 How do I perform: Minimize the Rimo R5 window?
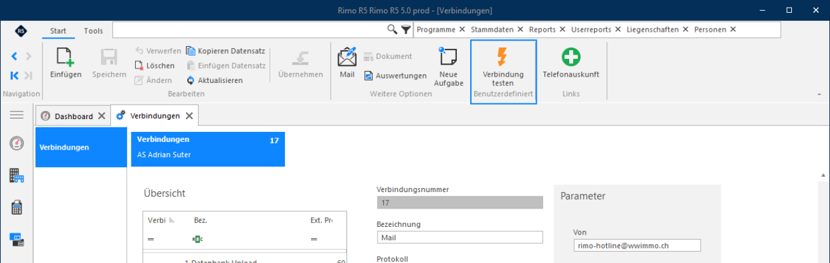(763, 10)
